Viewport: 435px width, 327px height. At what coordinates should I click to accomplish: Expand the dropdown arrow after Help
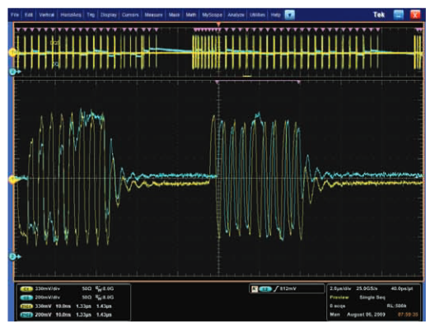point(290,15)
